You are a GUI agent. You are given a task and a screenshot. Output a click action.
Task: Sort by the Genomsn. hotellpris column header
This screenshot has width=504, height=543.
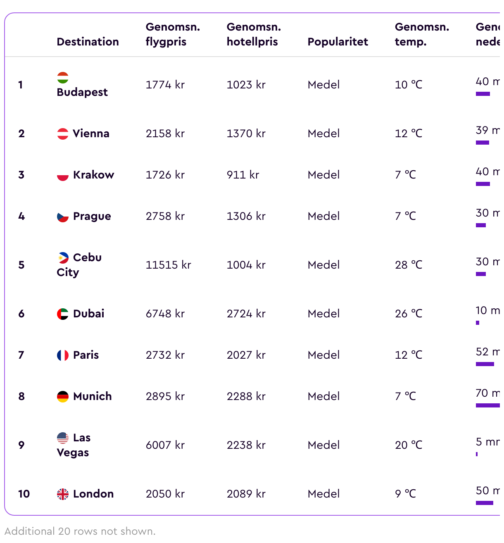click(254, 34)
